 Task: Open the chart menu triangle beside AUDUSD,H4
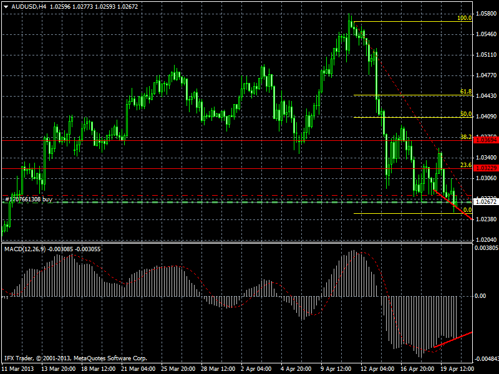point(6,7)
